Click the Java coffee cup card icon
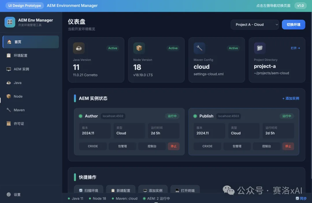This screenshot has width=312, height=203. (x=79, y=48)
